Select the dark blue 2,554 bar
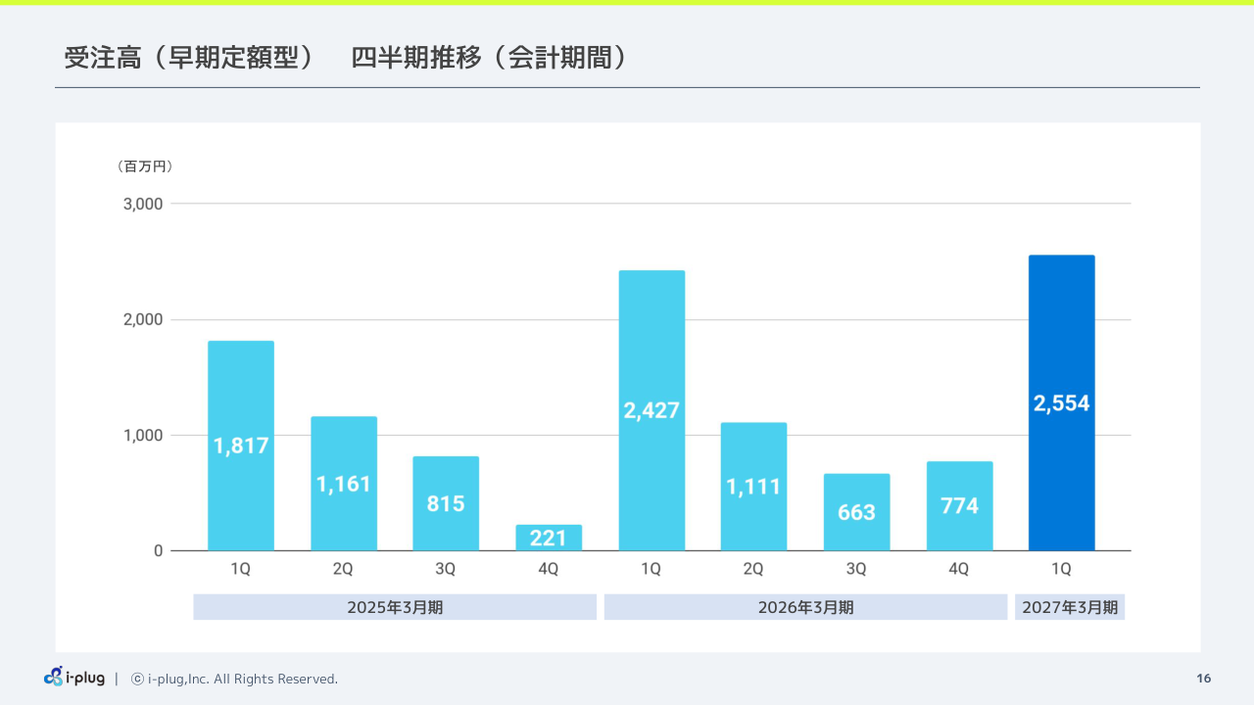This screenshot has height=705, width=1254. click(x=1062, y=402)
